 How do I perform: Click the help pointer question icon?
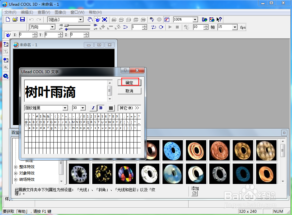[219, 19]
